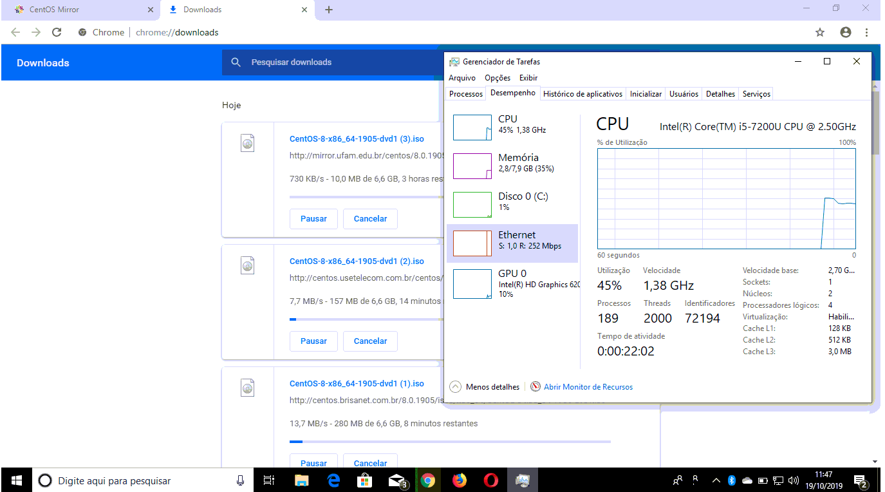Collapse Task Manager with the Menos detalhes chevron
The width and height of the screenshot is (885, 492).
click(x=456, y=387)
